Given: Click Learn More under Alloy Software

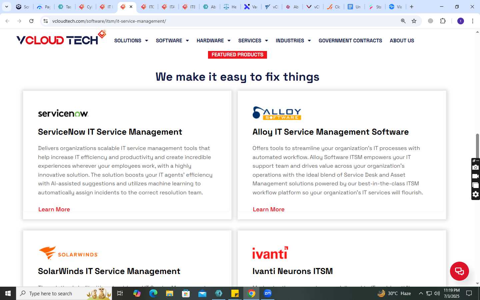Looking at the screenshot, I should coord(269,209).
